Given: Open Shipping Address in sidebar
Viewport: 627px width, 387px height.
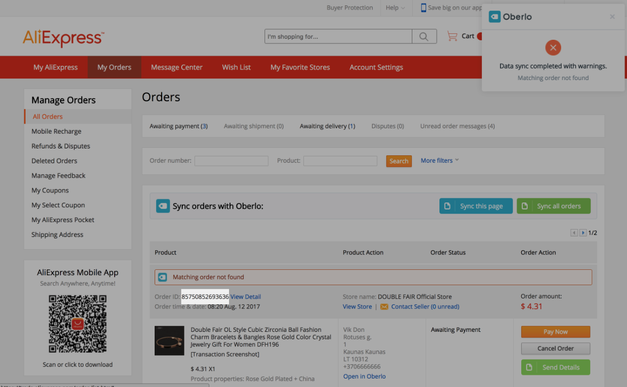Looking at the screenshot, I should [57, 235].
